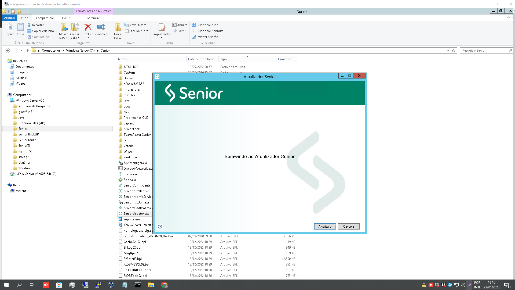Open Windows Start menu
The image size is (515, 290).
6,285
